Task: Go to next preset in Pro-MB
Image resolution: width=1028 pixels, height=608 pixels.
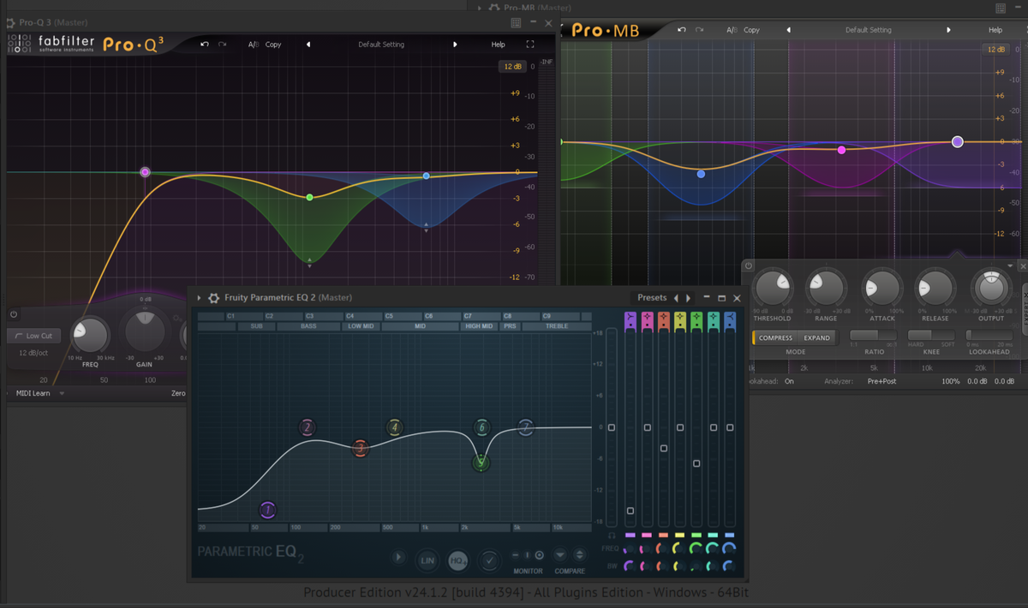Action: click(x=948, y=30)
